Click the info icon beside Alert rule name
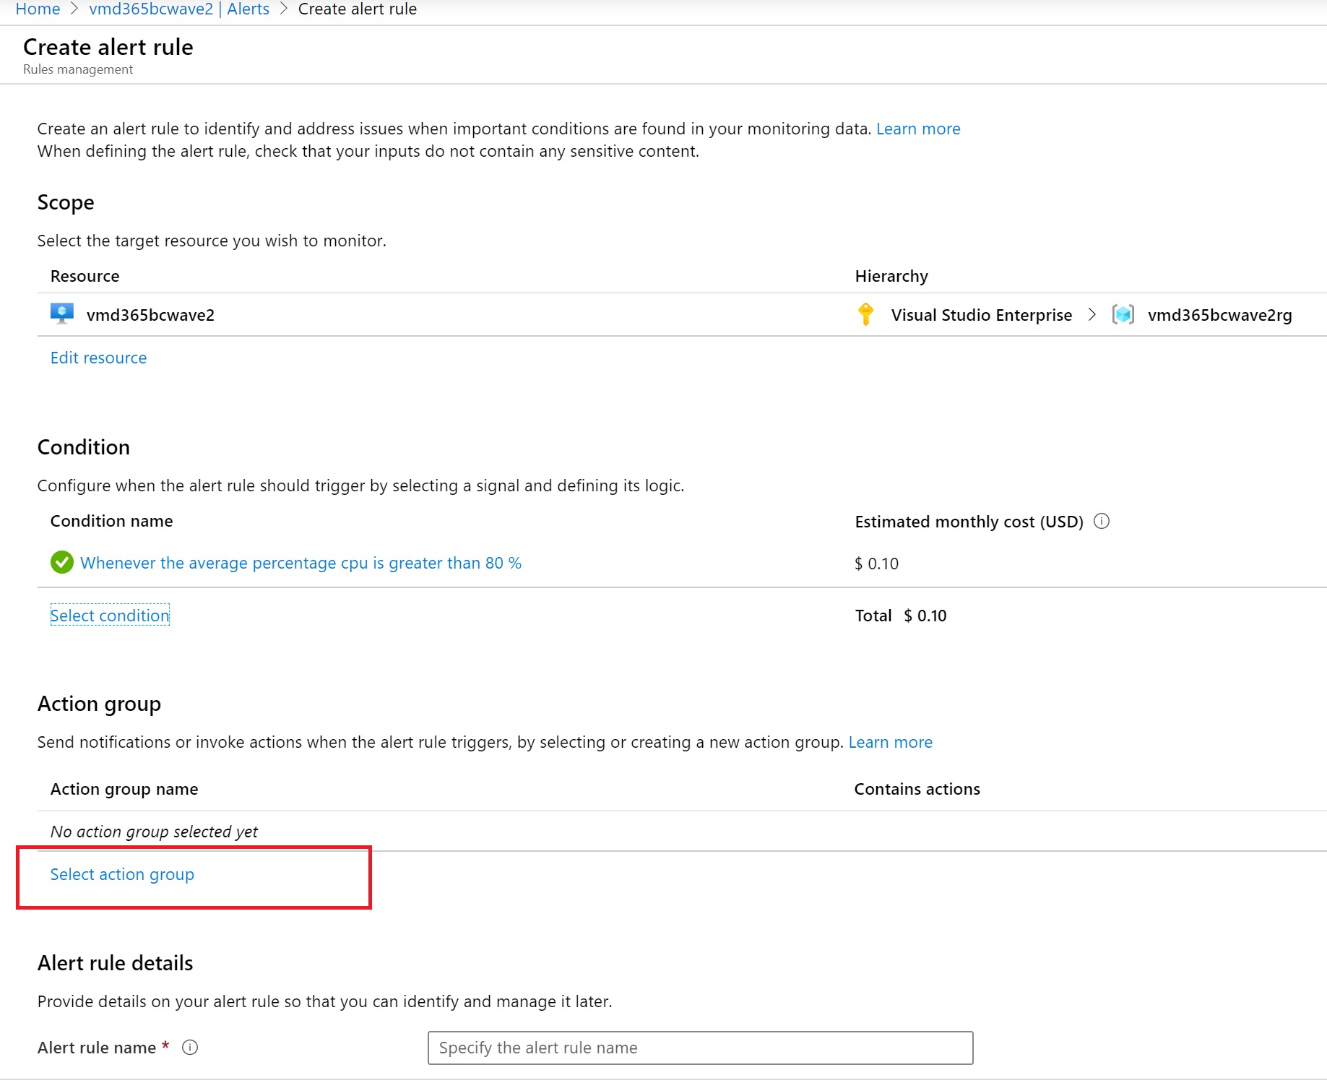Viewport: 1327px width, 1083px height. click(189, 1047)
